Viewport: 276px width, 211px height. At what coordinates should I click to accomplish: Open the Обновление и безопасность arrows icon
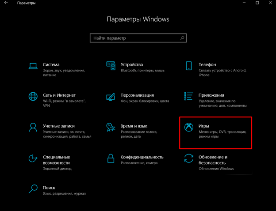[x=189, y=158]
